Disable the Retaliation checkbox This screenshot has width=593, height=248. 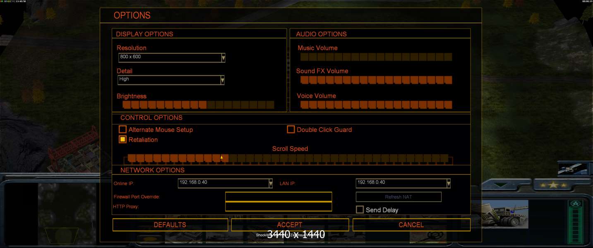(122, 139)
